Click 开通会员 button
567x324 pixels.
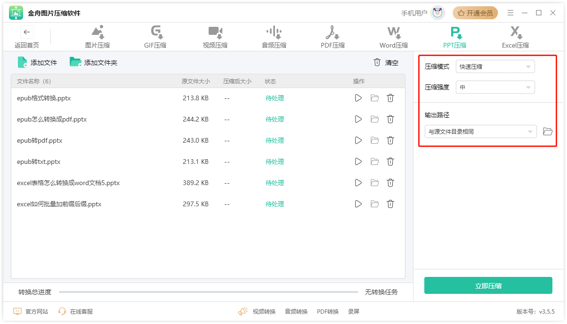point(475,13)
